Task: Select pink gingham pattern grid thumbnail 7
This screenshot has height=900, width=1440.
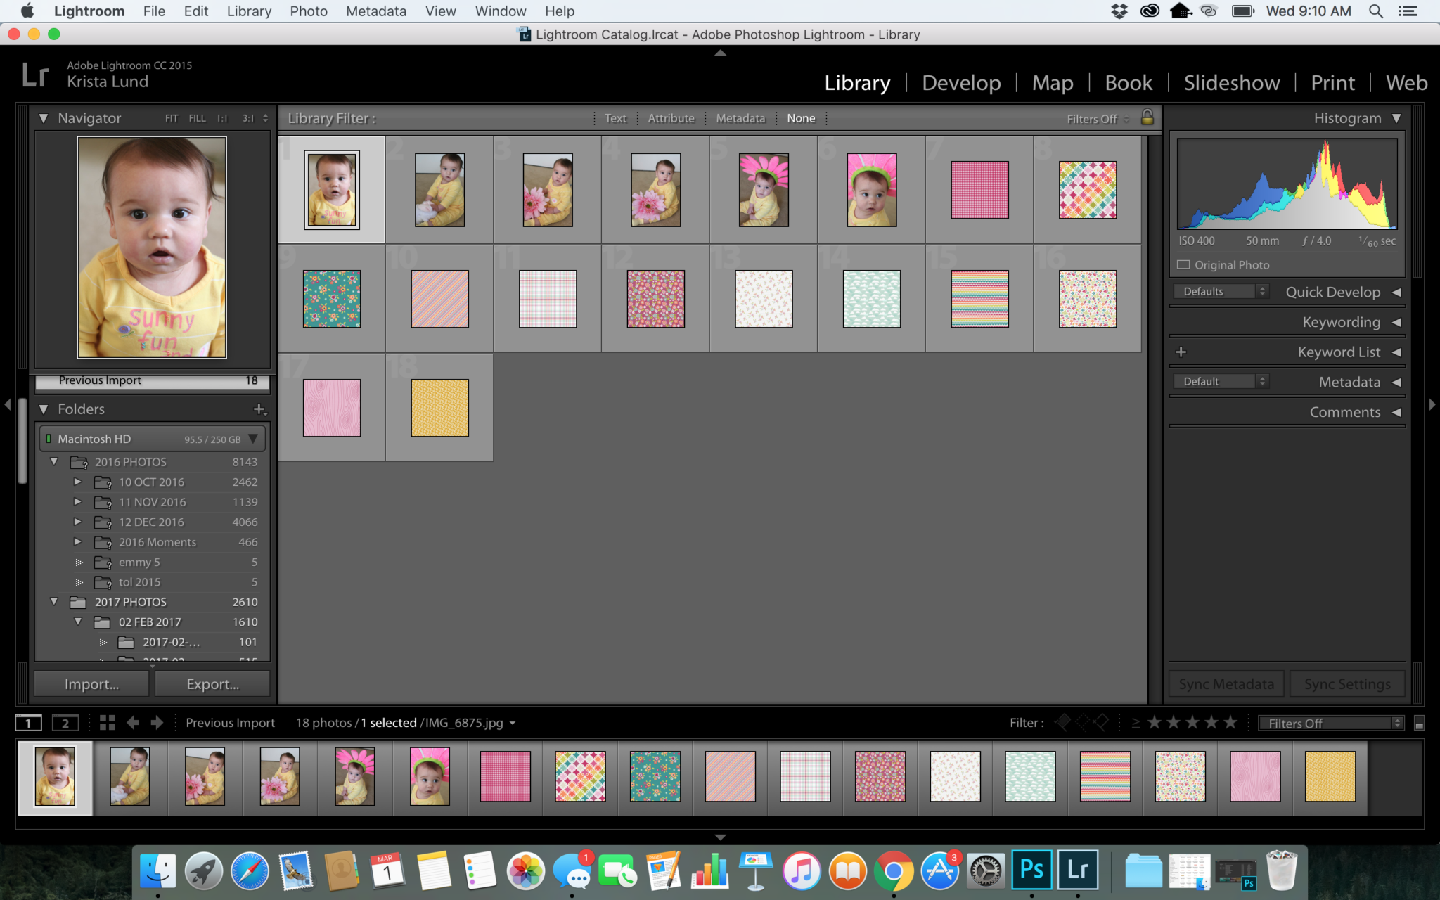Action: pyautogui.click(x=979, y=190)
